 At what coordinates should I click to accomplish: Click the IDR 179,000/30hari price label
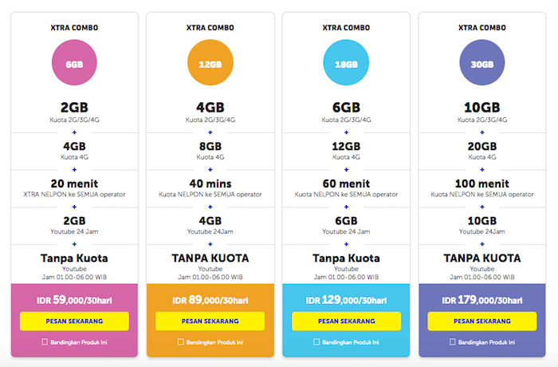482,300
